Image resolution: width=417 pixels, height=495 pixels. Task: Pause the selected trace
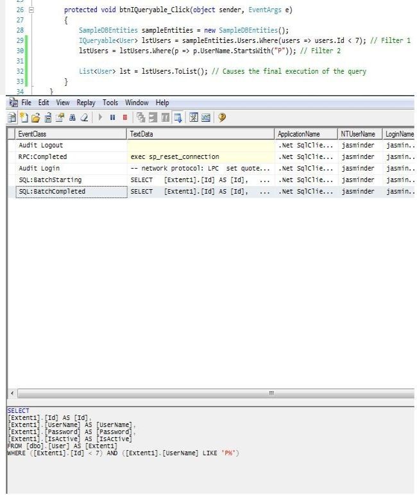(x=112, y=117)
